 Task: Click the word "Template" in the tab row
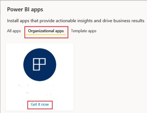79,31
